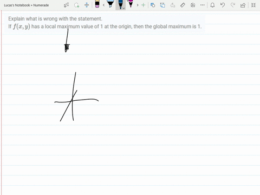Redo the last undone action
The height and width of the screenshot is (195, 260).
(x=233, y=5)
